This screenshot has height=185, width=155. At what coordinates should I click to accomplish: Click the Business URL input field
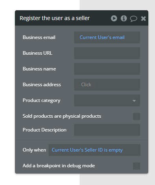107,53
